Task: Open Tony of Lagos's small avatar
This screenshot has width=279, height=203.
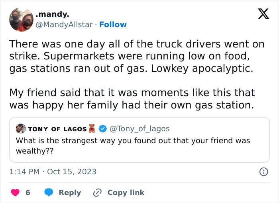Action: click(21, 128)
